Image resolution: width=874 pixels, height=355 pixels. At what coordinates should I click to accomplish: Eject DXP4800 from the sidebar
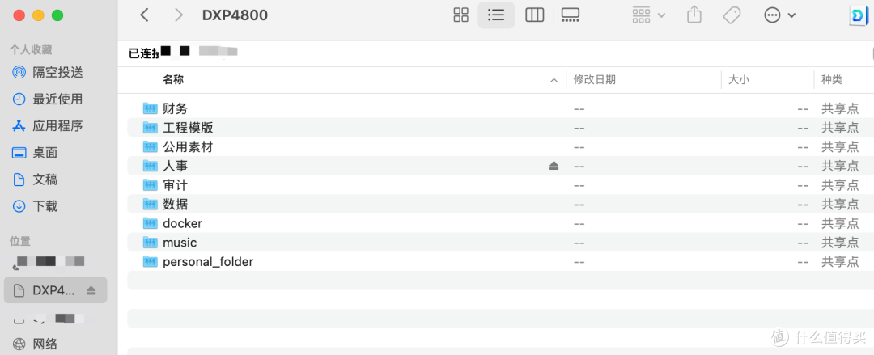[x=91, y=290]
